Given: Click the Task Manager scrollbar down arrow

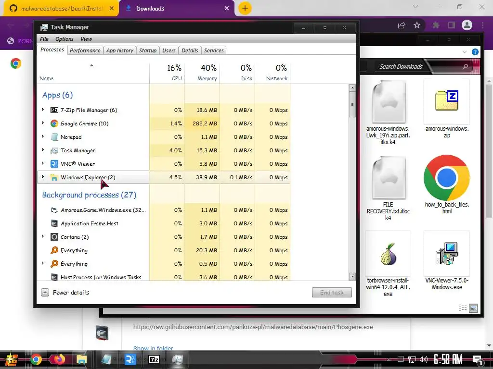Looking at the screenshot, I should point(352,276).
